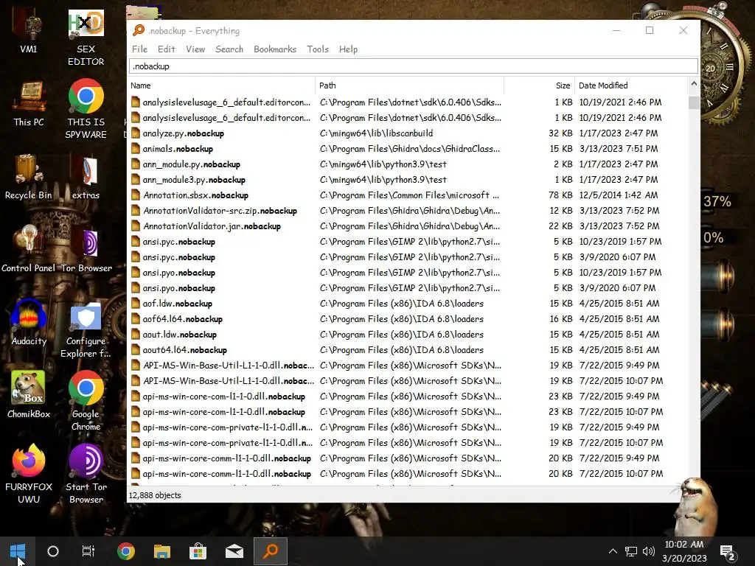Open the Bookmarks menu
This screenshot has height=566, width=755.
pyautogui.click(x=275, y=49)
